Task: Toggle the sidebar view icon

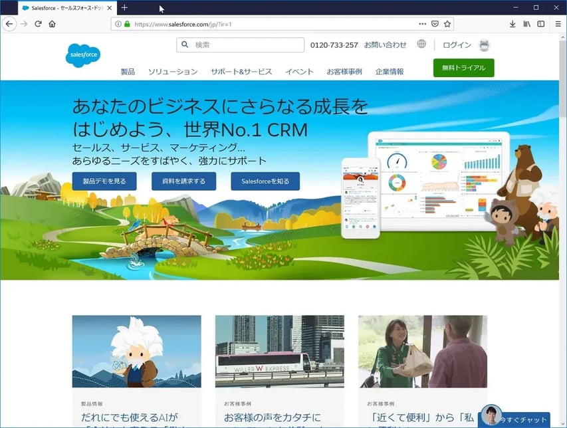Action: click(x=541, y=24)
